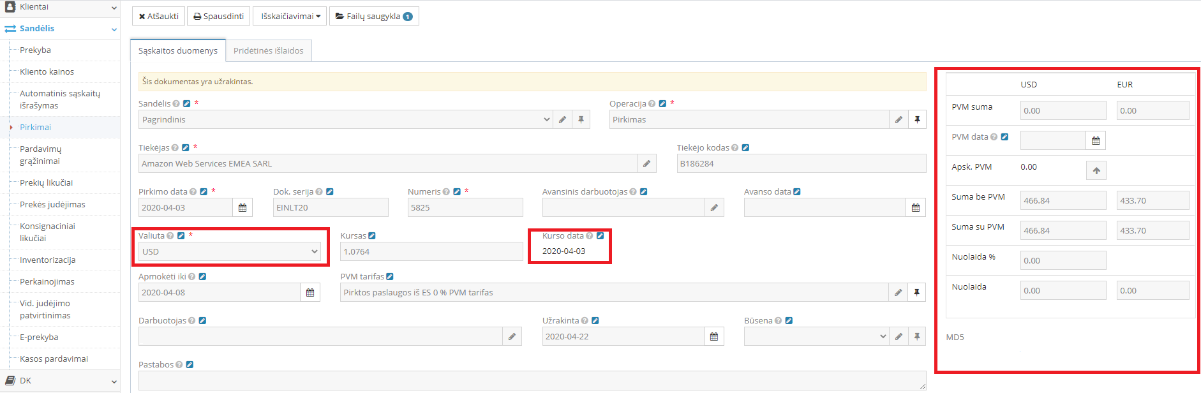
Task: Open the Valiuta currency dropdown
Action: point(230,252)
